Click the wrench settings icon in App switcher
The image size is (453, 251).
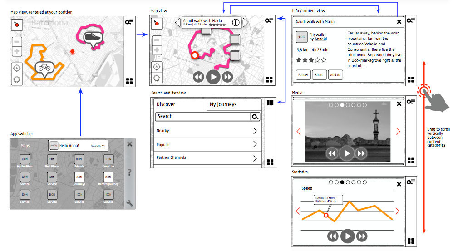click(129, 203)
